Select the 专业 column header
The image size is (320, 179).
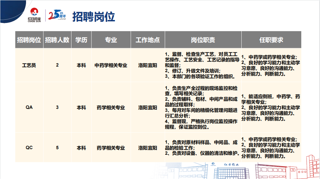click(111, 40)
